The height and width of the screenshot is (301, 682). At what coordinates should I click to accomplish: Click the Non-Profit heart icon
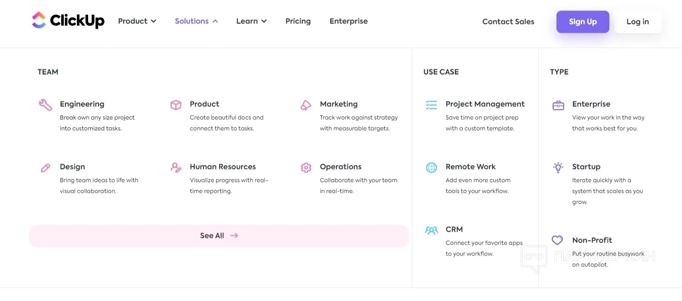coord(557,240)
